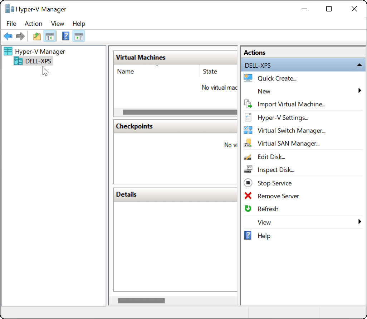Click the Back arrow toolbar icon
367x319 pixels.
(8, 36)
